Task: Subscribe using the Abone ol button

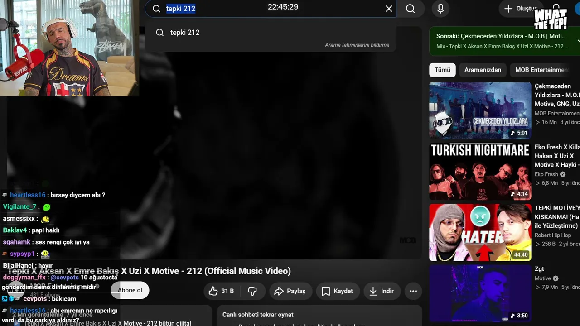Action: [x=130, y=290]
